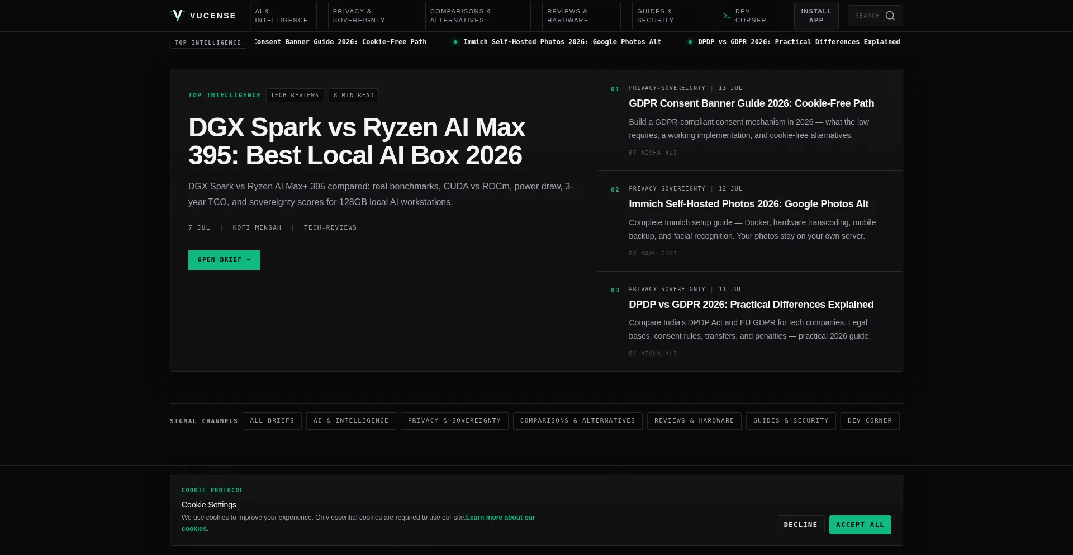Viewport: 1073px width, 555px height.
Task: Select Dev Corner channel filter
Action: pyautogui.click(x=870, y=421)
